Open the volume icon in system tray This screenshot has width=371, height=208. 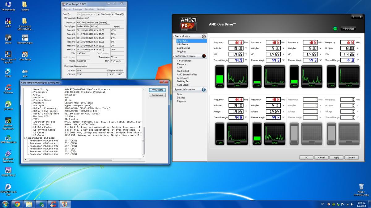[x=351, y=204]
